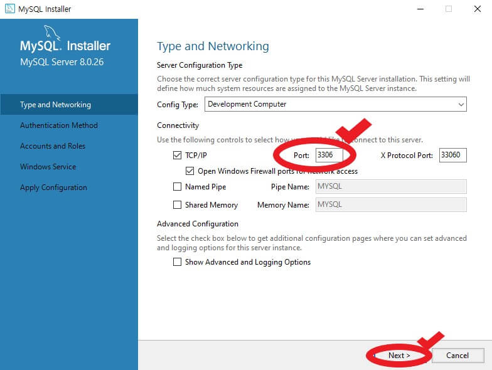The height and width of the screenshot is (370, 492).
Task: Click the Memory Name label
Action: (283, 204)
